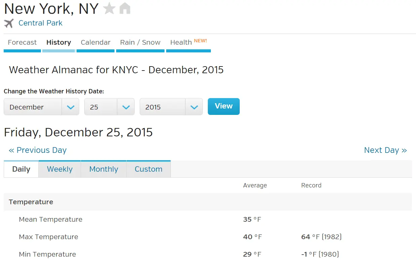Image resolution: width=416 pixels, height=262 pixels.
Task: Select the Daily view tab
Action: [21, 169]
